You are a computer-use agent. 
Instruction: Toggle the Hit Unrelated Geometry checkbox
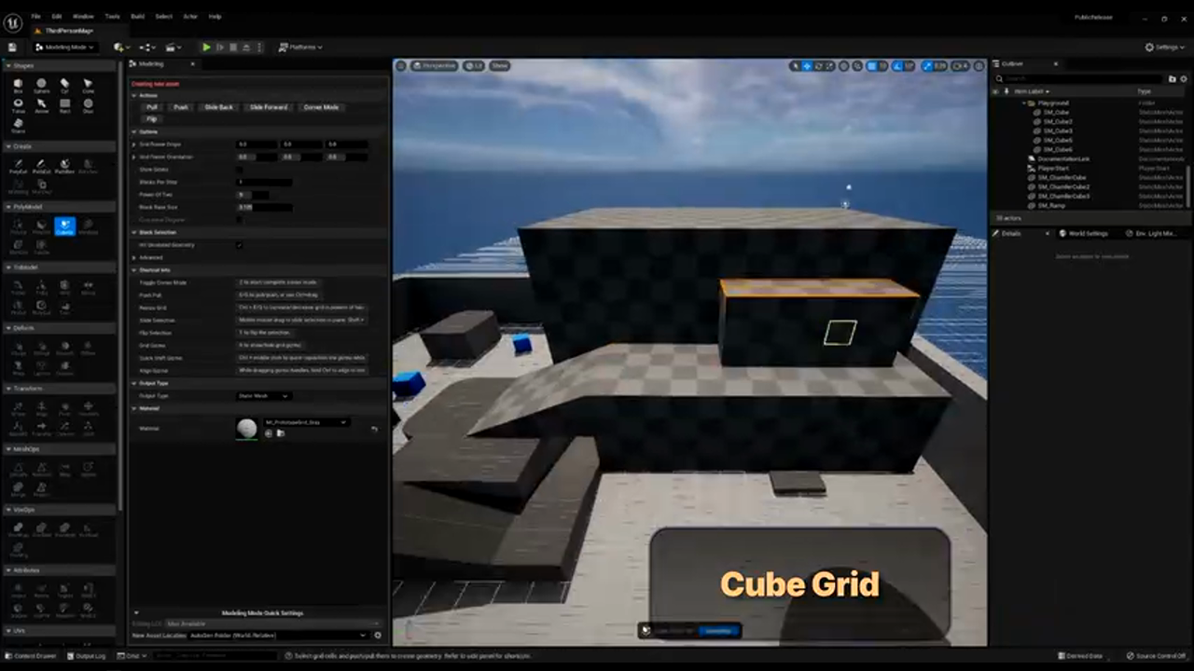240,245
